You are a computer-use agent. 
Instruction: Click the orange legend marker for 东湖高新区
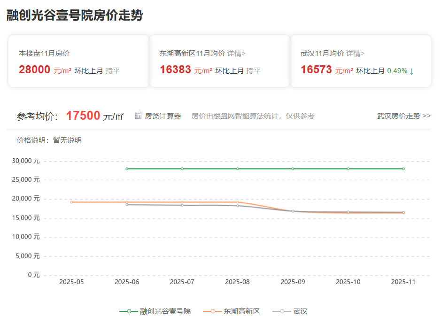coord(212,311)
